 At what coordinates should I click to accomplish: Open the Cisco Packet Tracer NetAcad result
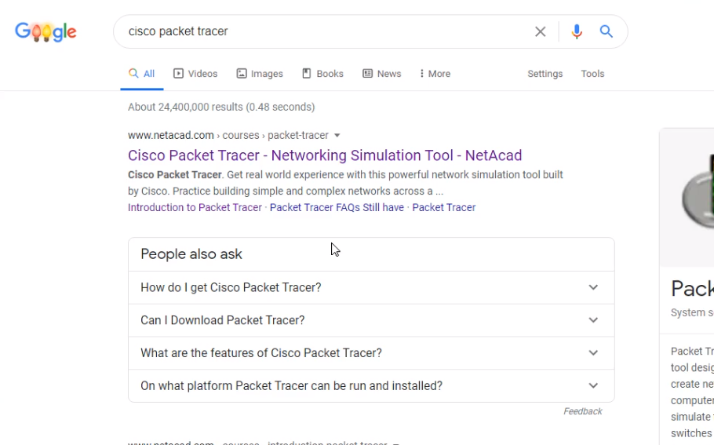[x=324, y=155]
